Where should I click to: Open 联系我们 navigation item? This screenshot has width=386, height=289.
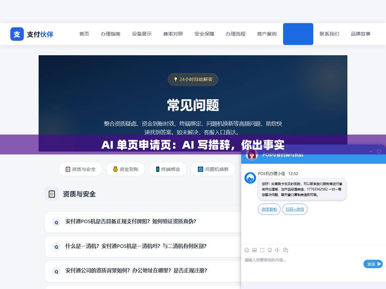pos(329,34)
